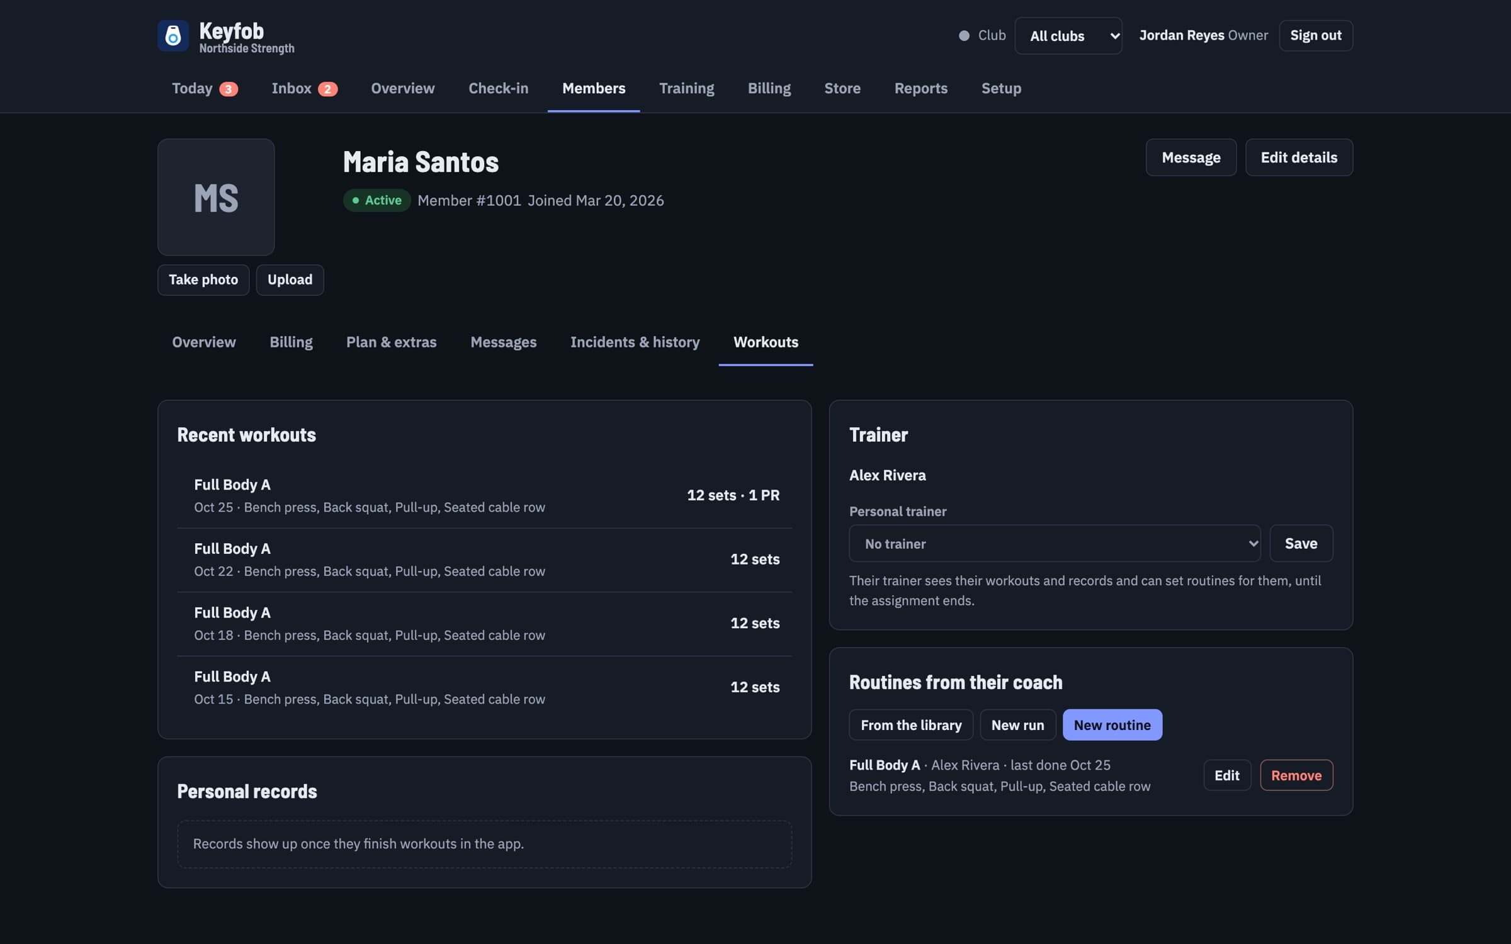Edit the Full Body A routine

click(x=1226, y=775)
